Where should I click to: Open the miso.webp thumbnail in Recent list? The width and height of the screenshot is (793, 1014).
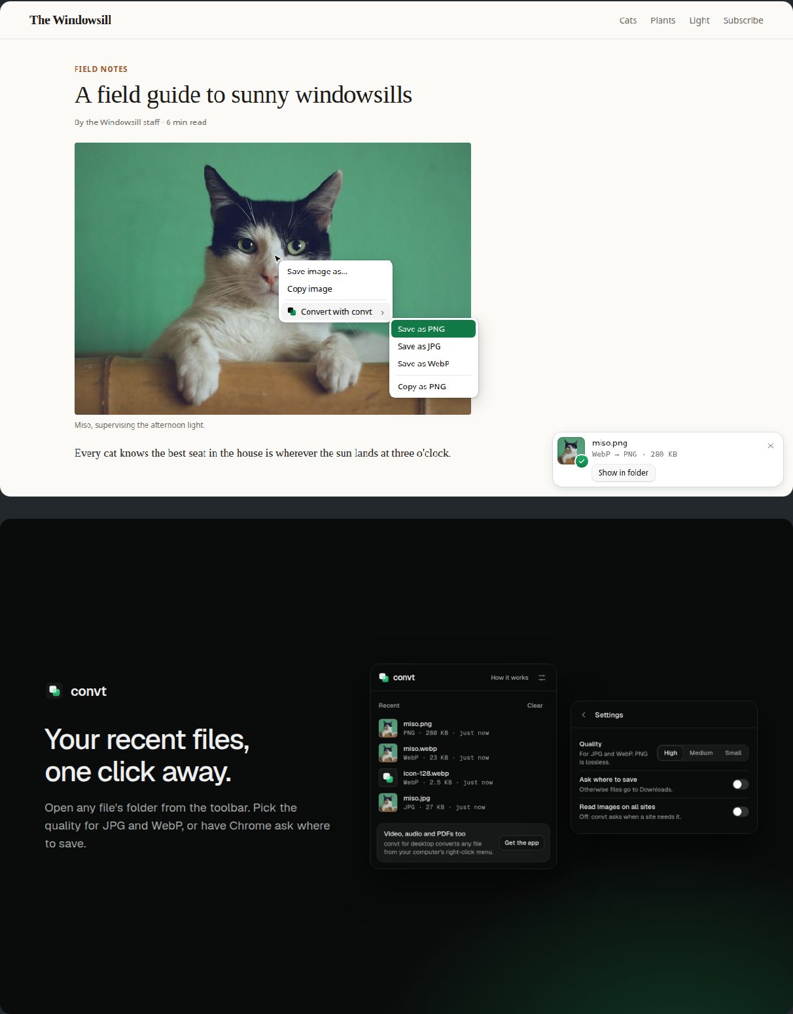click(x=388, y=753)
